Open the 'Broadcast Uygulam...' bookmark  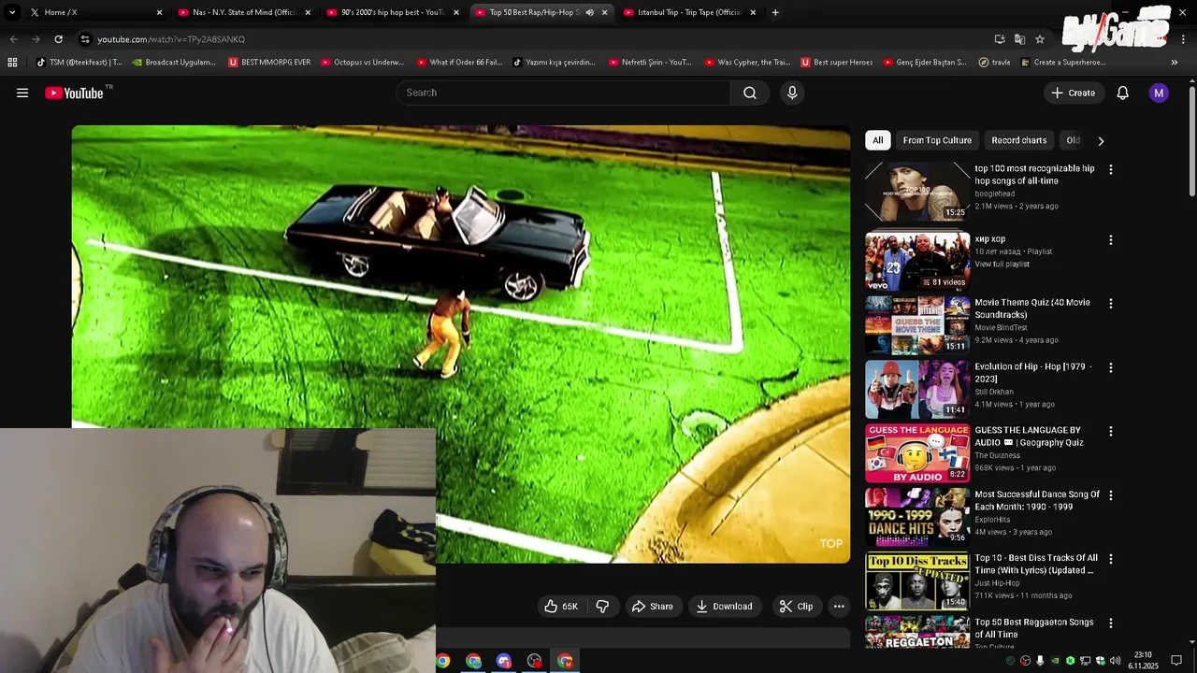tap(174, 63)
